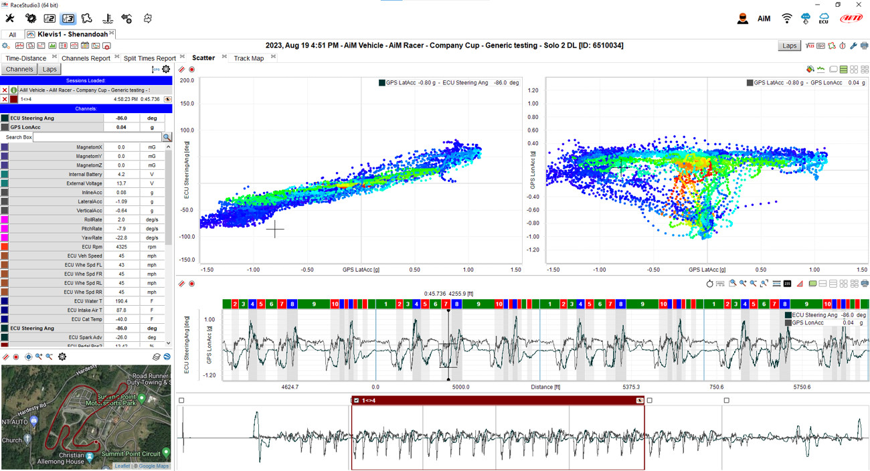Click the Channels button in left panel
Viewport: 870px width, 471px height.
(19, 69)
